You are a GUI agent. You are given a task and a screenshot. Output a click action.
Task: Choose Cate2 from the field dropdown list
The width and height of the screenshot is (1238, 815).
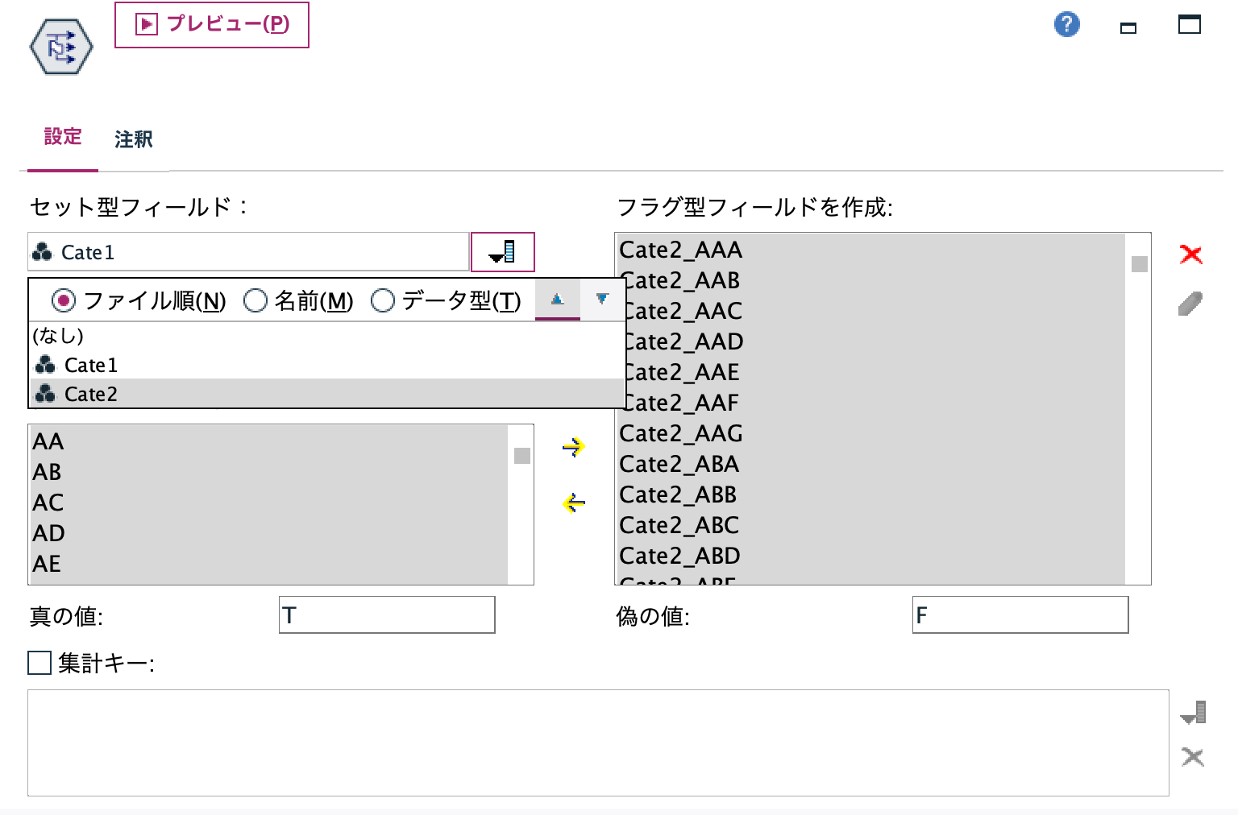click(x=91, y=394)
